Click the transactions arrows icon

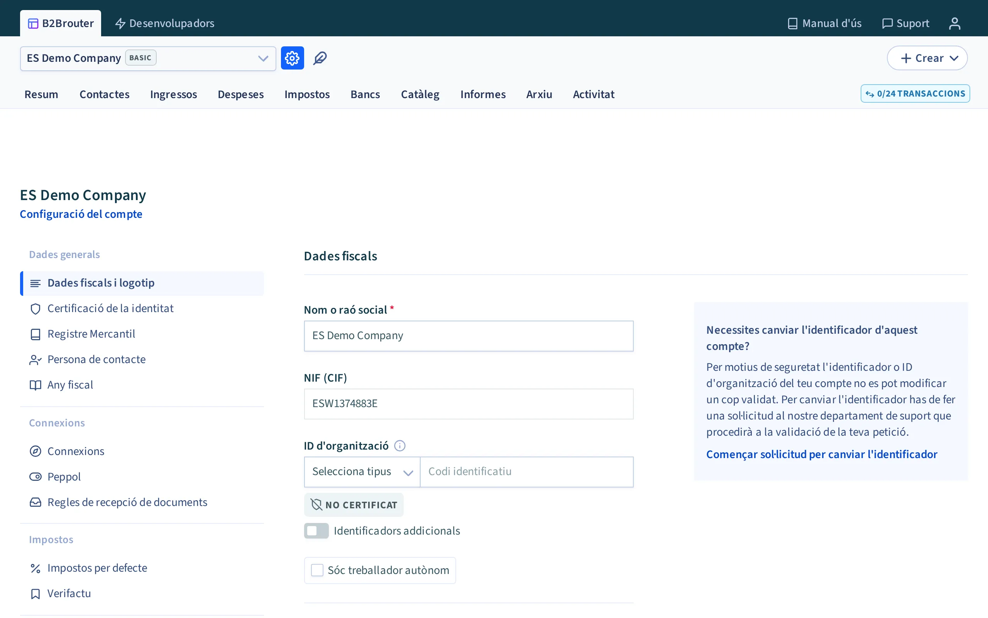pyautogui.click(x=870, y=94)
